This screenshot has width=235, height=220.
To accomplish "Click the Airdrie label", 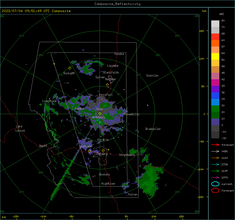I will 103,140.
